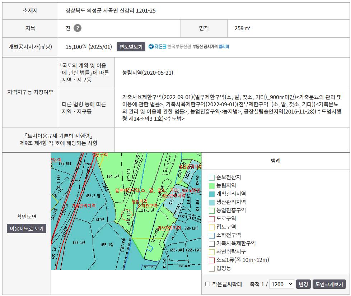Click the 686-2 잡 parcel on the map
This screenshot has height=296, width=351.
point(93,196)
